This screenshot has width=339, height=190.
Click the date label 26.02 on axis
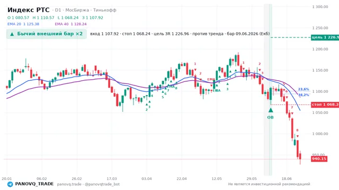coord(77,178)
